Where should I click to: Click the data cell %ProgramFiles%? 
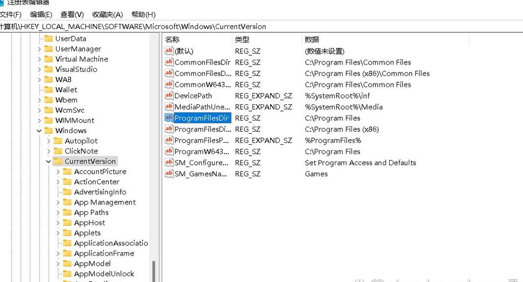333,141
